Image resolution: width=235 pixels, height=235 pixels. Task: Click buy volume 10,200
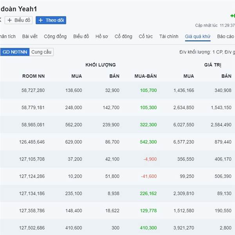tap(75, 176)
